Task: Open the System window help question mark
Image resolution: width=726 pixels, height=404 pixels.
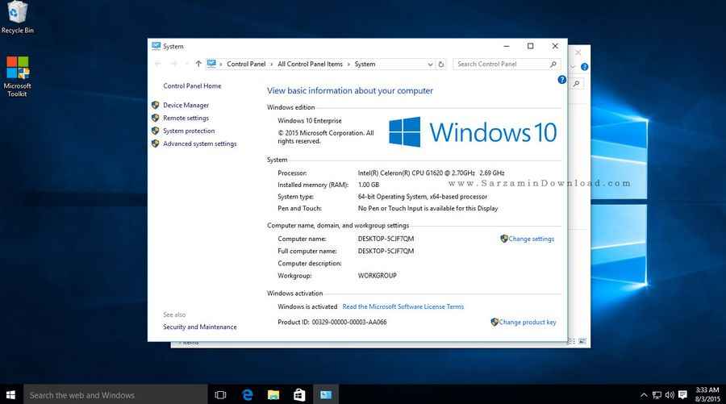Action: pos(562,80)
